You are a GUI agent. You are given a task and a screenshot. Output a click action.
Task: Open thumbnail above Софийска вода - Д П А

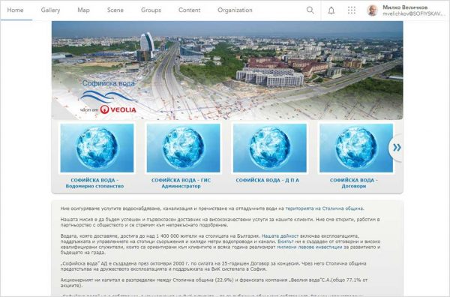pyautogui.click(x=270, y=148)
